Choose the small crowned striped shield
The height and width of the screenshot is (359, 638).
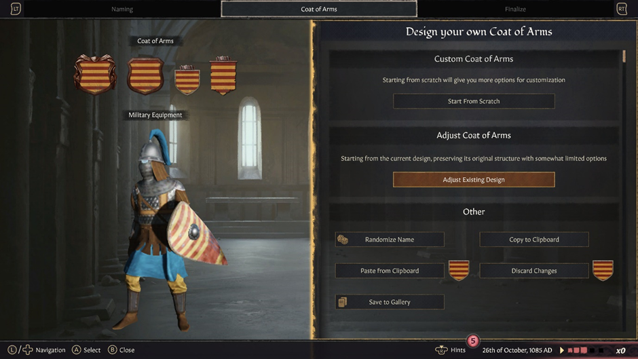coord(187,80)
